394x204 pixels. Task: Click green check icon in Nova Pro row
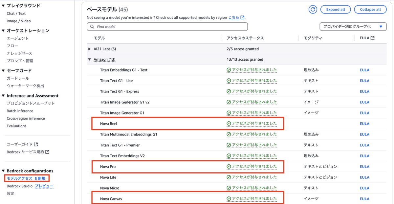tap(229, 167)
